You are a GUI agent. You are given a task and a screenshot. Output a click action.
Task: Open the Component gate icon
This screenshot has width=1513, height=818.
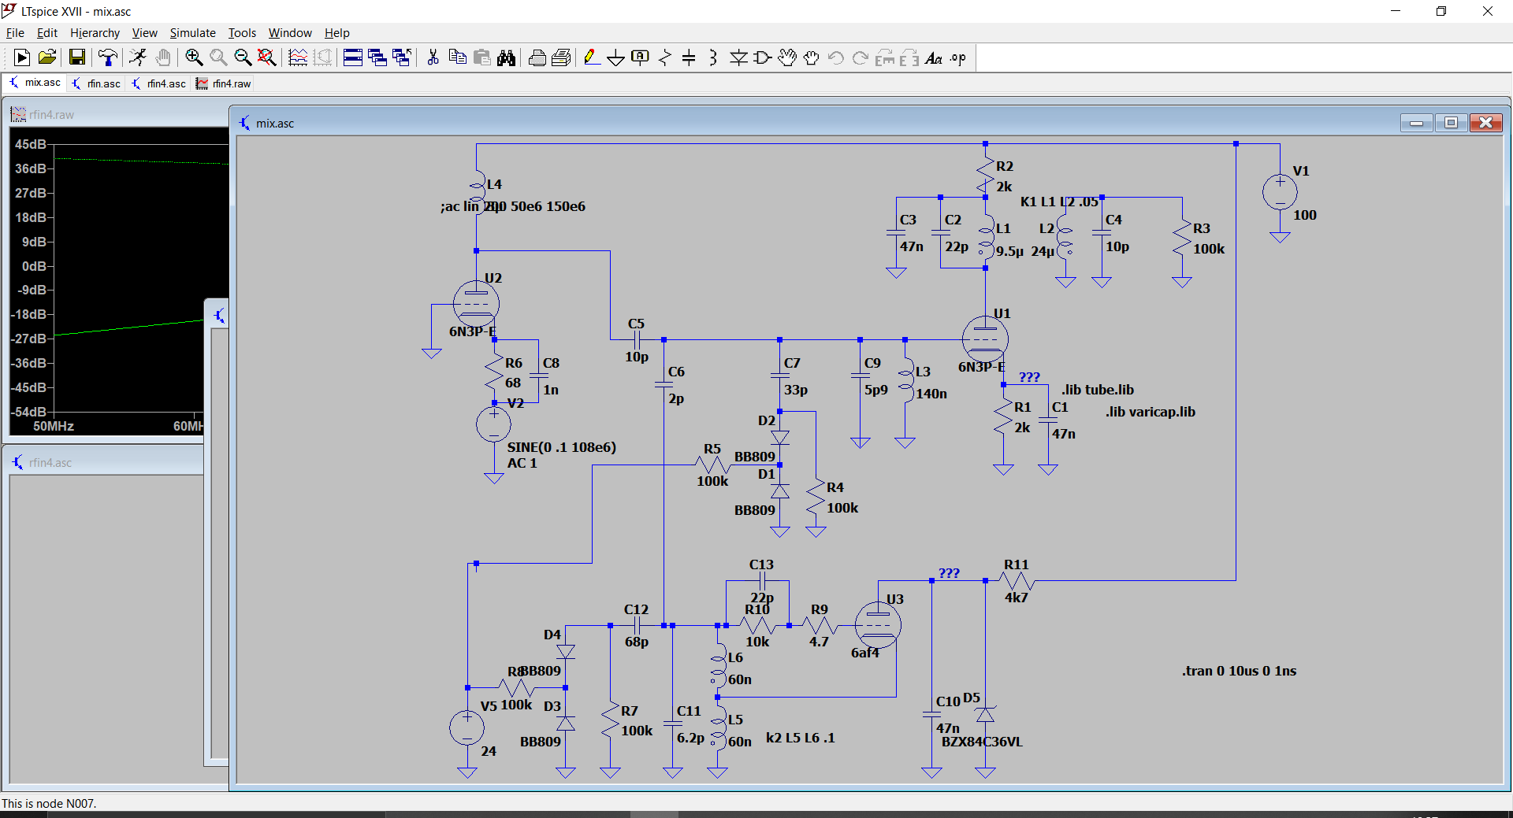tap(763, 57)
